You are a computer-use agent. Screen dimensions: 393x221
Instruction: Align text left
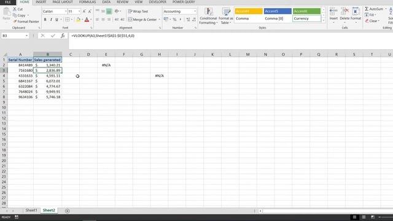(x=97, y=20)
